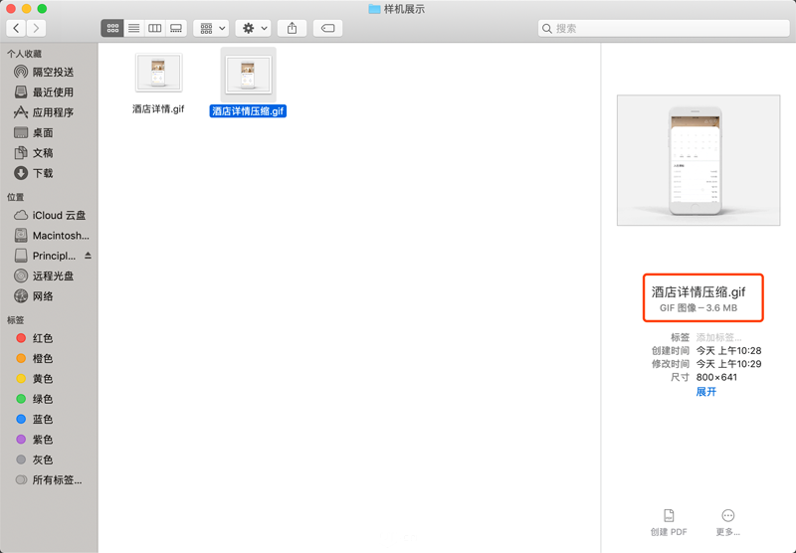Click the 展开 link to expand details
Image resolution: width=796 pixels, height=553 pixels.
pos(706,392)
